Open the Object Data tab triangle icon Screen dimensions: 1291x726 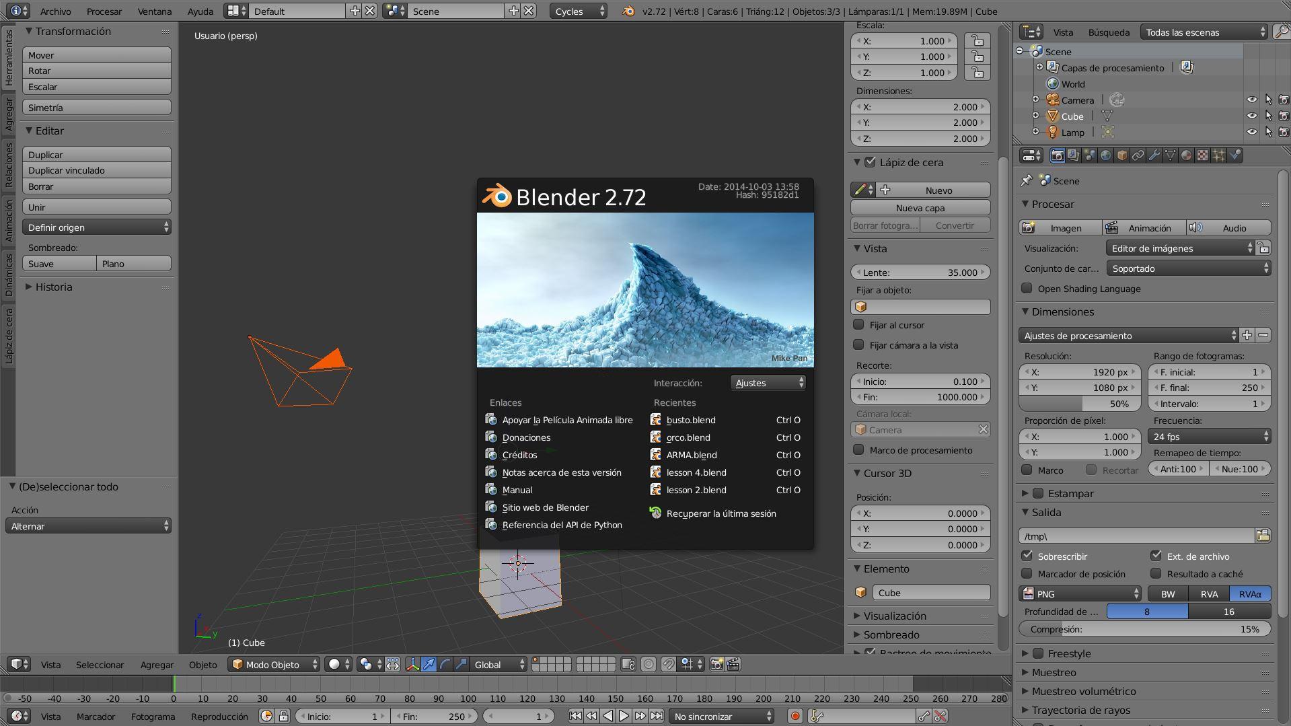tap(1170, 155)
